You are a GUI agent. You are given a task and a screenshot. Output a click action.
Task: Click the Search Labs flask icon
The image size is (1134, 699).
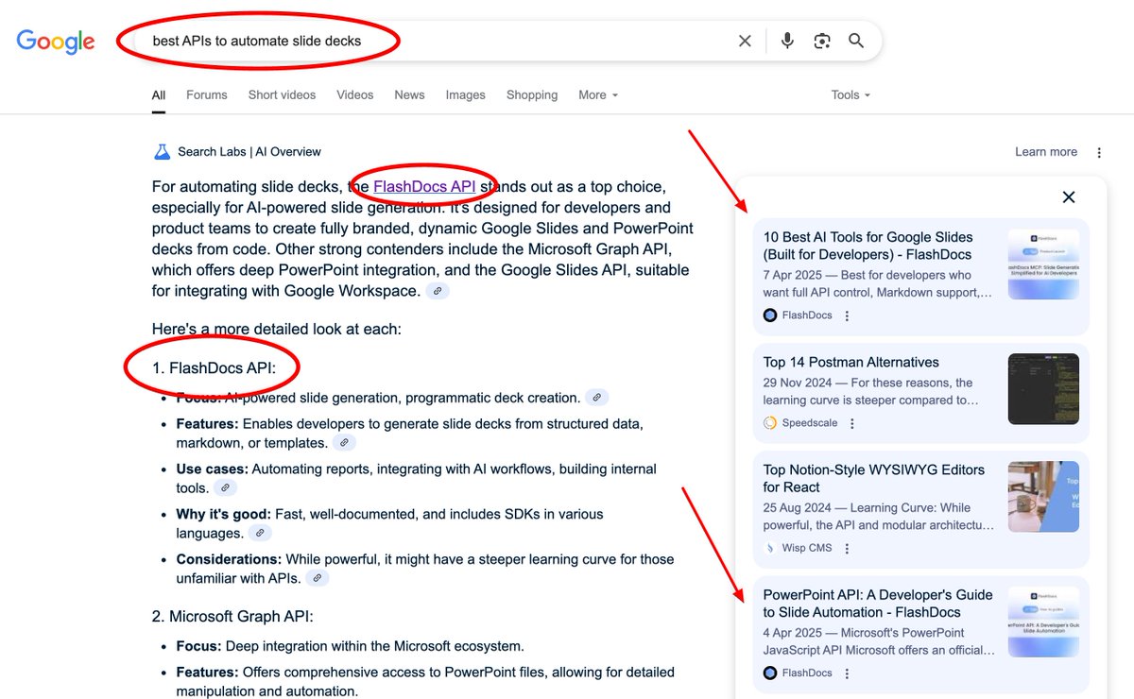click(162, 151)
